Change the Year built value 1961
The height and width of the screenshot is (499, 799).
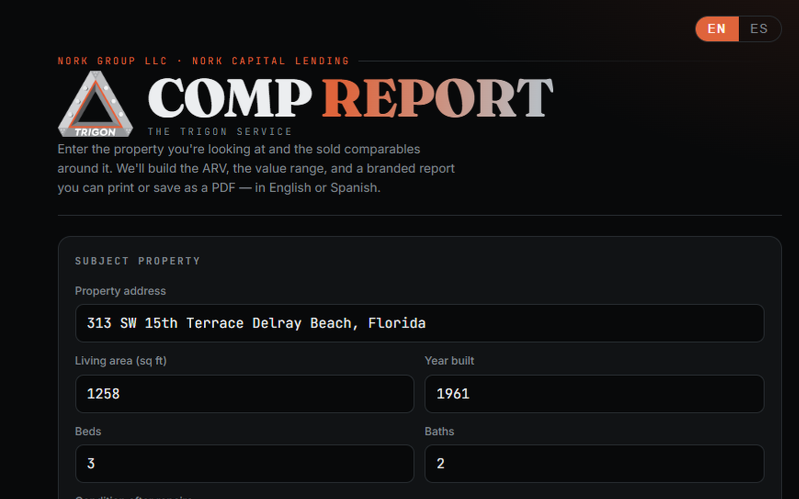(x=594, y=394)
